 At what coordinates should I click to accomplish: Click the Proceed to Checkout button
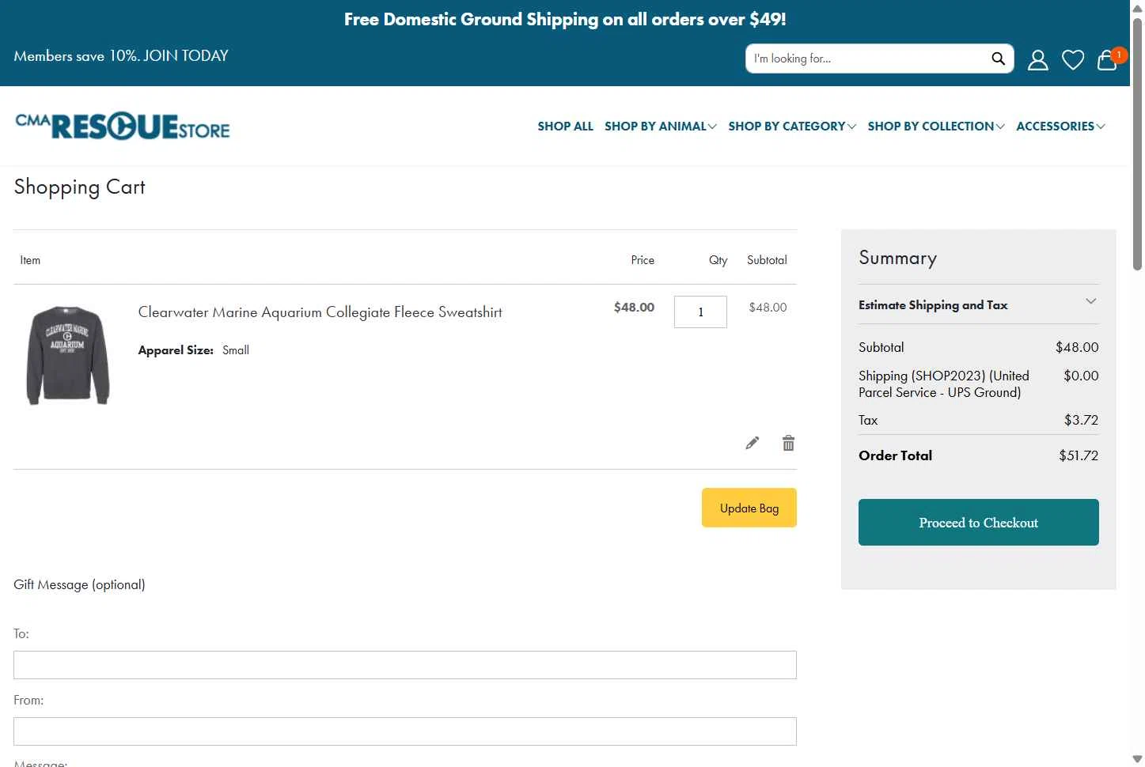point(979,522)
